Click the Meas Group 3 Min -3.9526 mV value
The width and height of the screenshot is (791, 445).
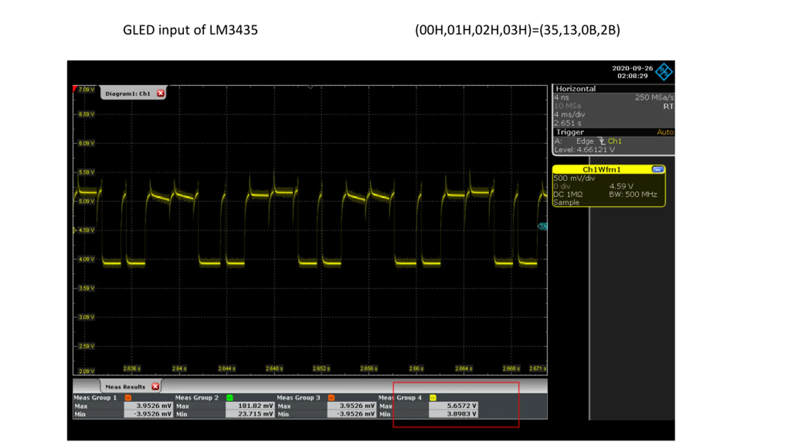(352, 413)
